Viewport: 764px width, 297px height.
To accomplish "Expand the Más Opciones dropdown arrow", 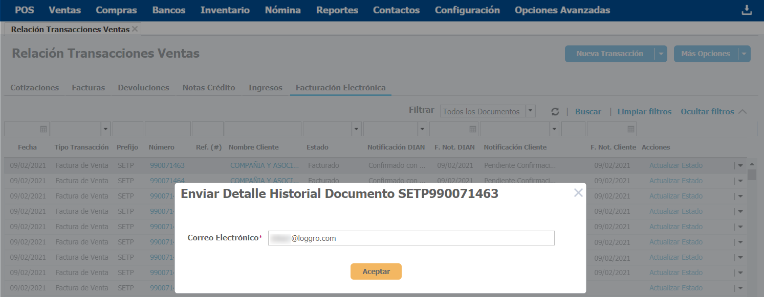I will tap(744, 54).
